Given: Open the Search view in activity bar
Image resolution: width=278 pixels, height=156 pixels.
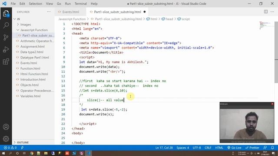Looking at the screenshot, I should click(6, 25).
